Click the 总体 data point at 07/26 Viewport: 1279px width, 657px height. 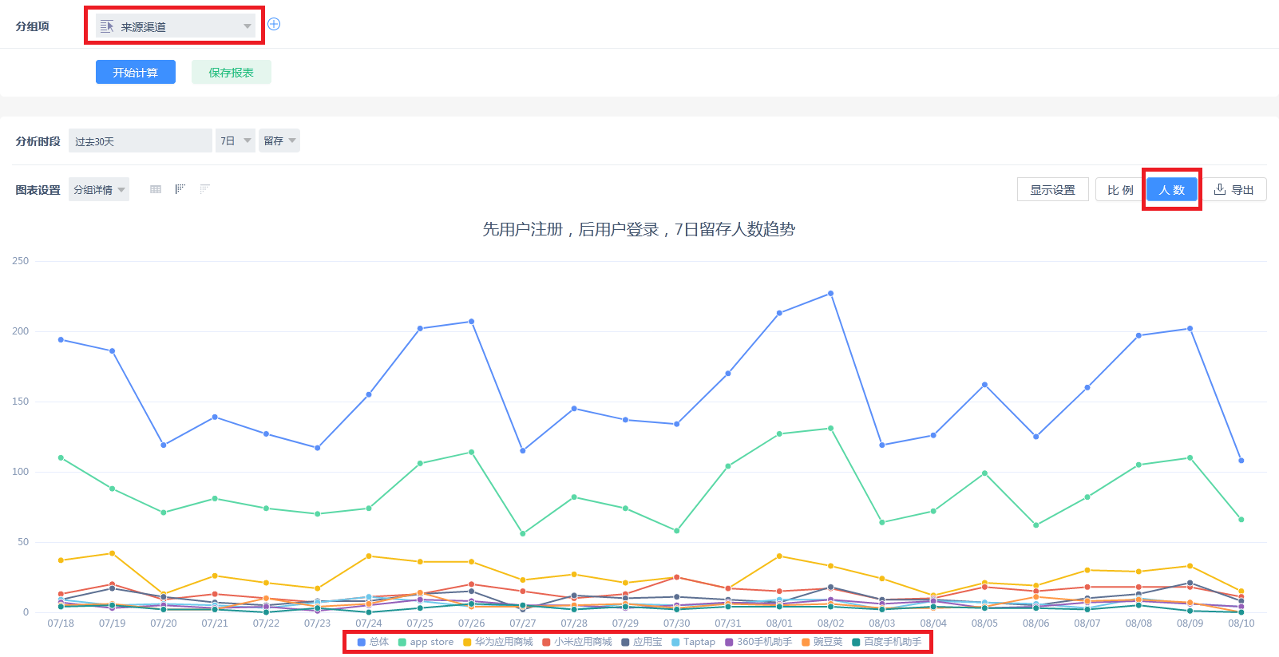click(471, 322)
